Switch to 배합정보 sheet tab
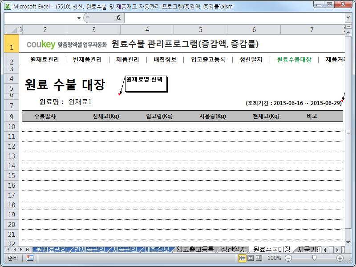 (157, 250)
